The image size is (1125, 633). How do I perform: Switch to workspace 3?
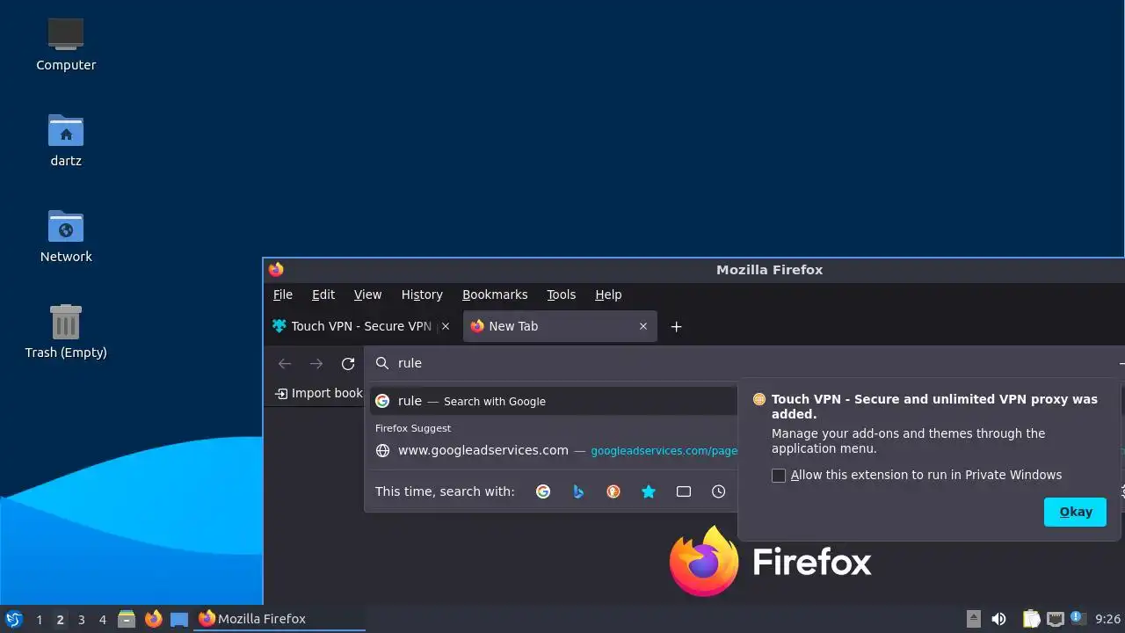pos(81,619)
